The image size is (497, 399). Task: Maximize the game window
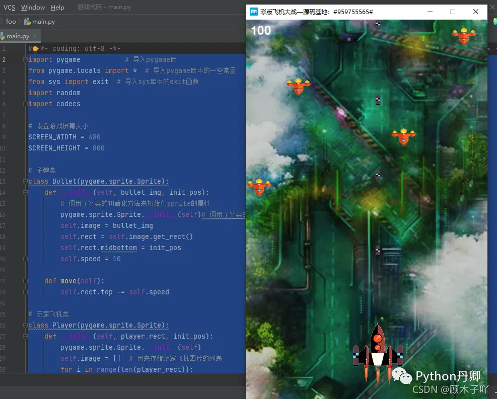[453, 12]
